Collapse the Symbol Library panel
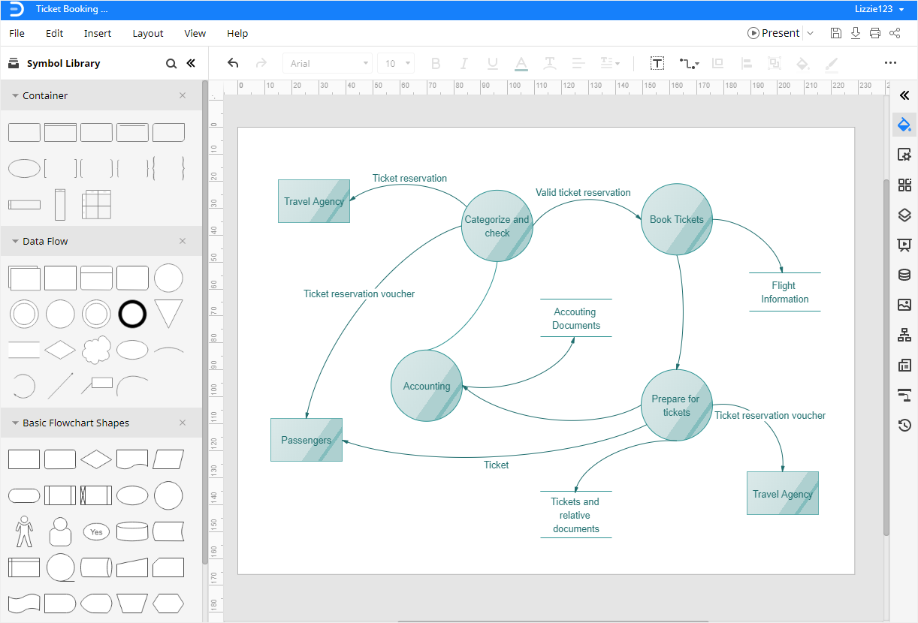Image resolution: width=918 pixels, height=623 pixels. [x=191, y=64]
